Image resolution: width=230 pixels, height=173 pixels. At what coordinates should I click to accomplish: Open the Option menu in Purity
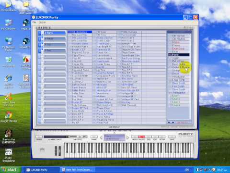tap(42, 22)
